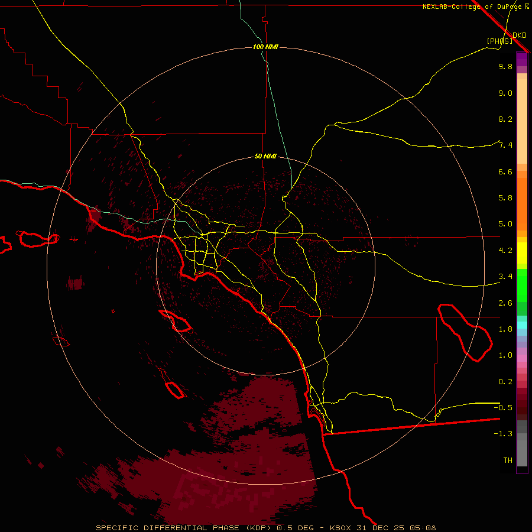Select the 5.0 legend scale value

pyautogui.click(x=505, y=224)
